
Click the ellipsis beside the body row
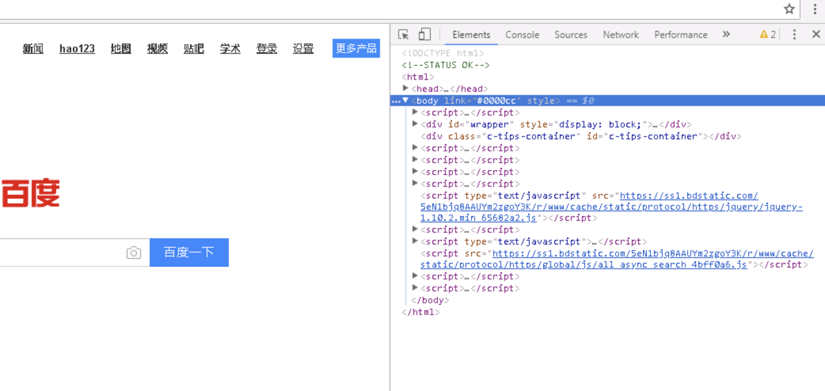click(396, 101)
